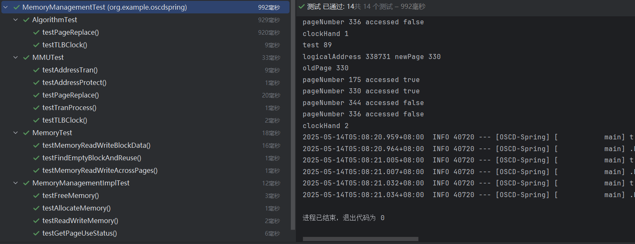This screenshot has height=244, width=635.
Task: Select testPageReplace() under MMUTest
Action: (70, 95)
